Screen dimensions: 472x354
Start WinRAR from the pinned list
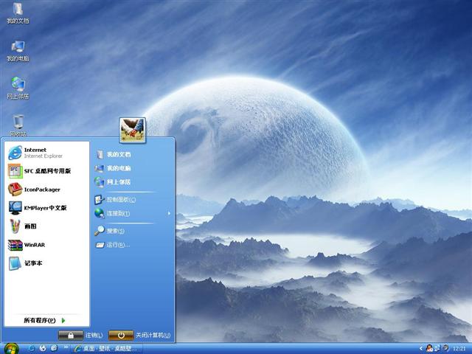click(33, 245)
